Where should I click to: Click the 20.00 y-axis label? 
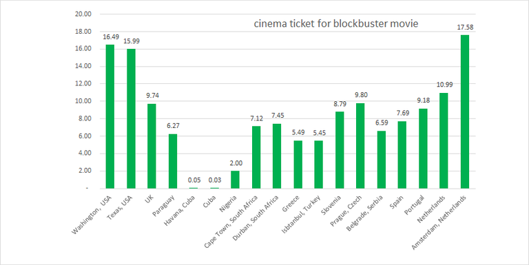[x=83, y=14]
